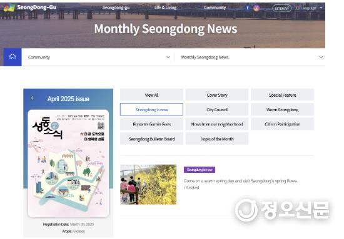Click the SITEMAP button

click(281, 8)
